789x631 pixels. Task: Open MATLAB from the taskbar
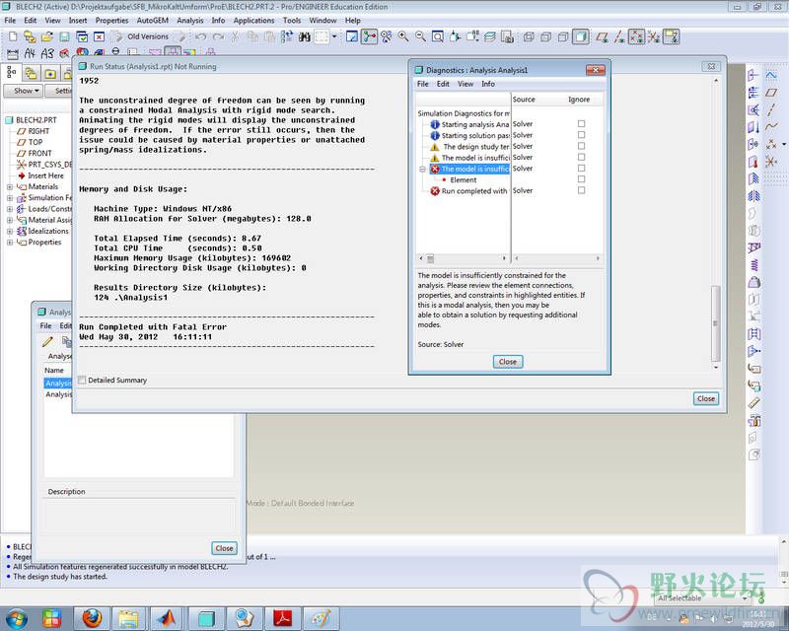168,618
